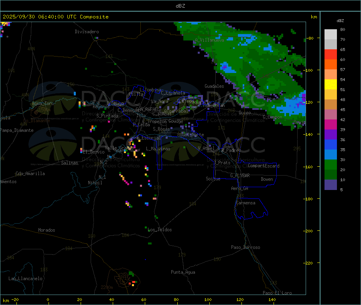Screen dimensions: 361x305
Task: Click the Paso_El_Loro map label
Action: (x=277, y=293)
